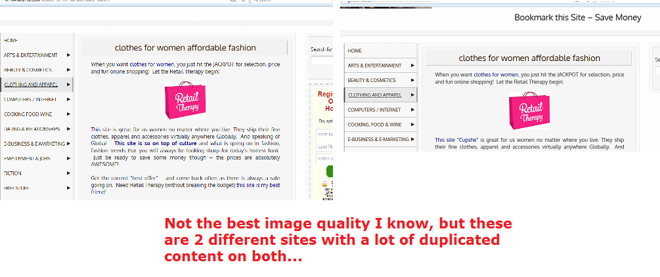This screenshot has width=660, height=277.
Task: Open BEAUTY & COSMETICS in right site menu
Action: click(x=372, y=80)
